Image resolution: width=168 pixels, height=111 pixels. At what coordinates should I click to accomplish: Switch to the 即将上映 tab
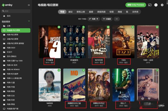[x=81, y=12]
